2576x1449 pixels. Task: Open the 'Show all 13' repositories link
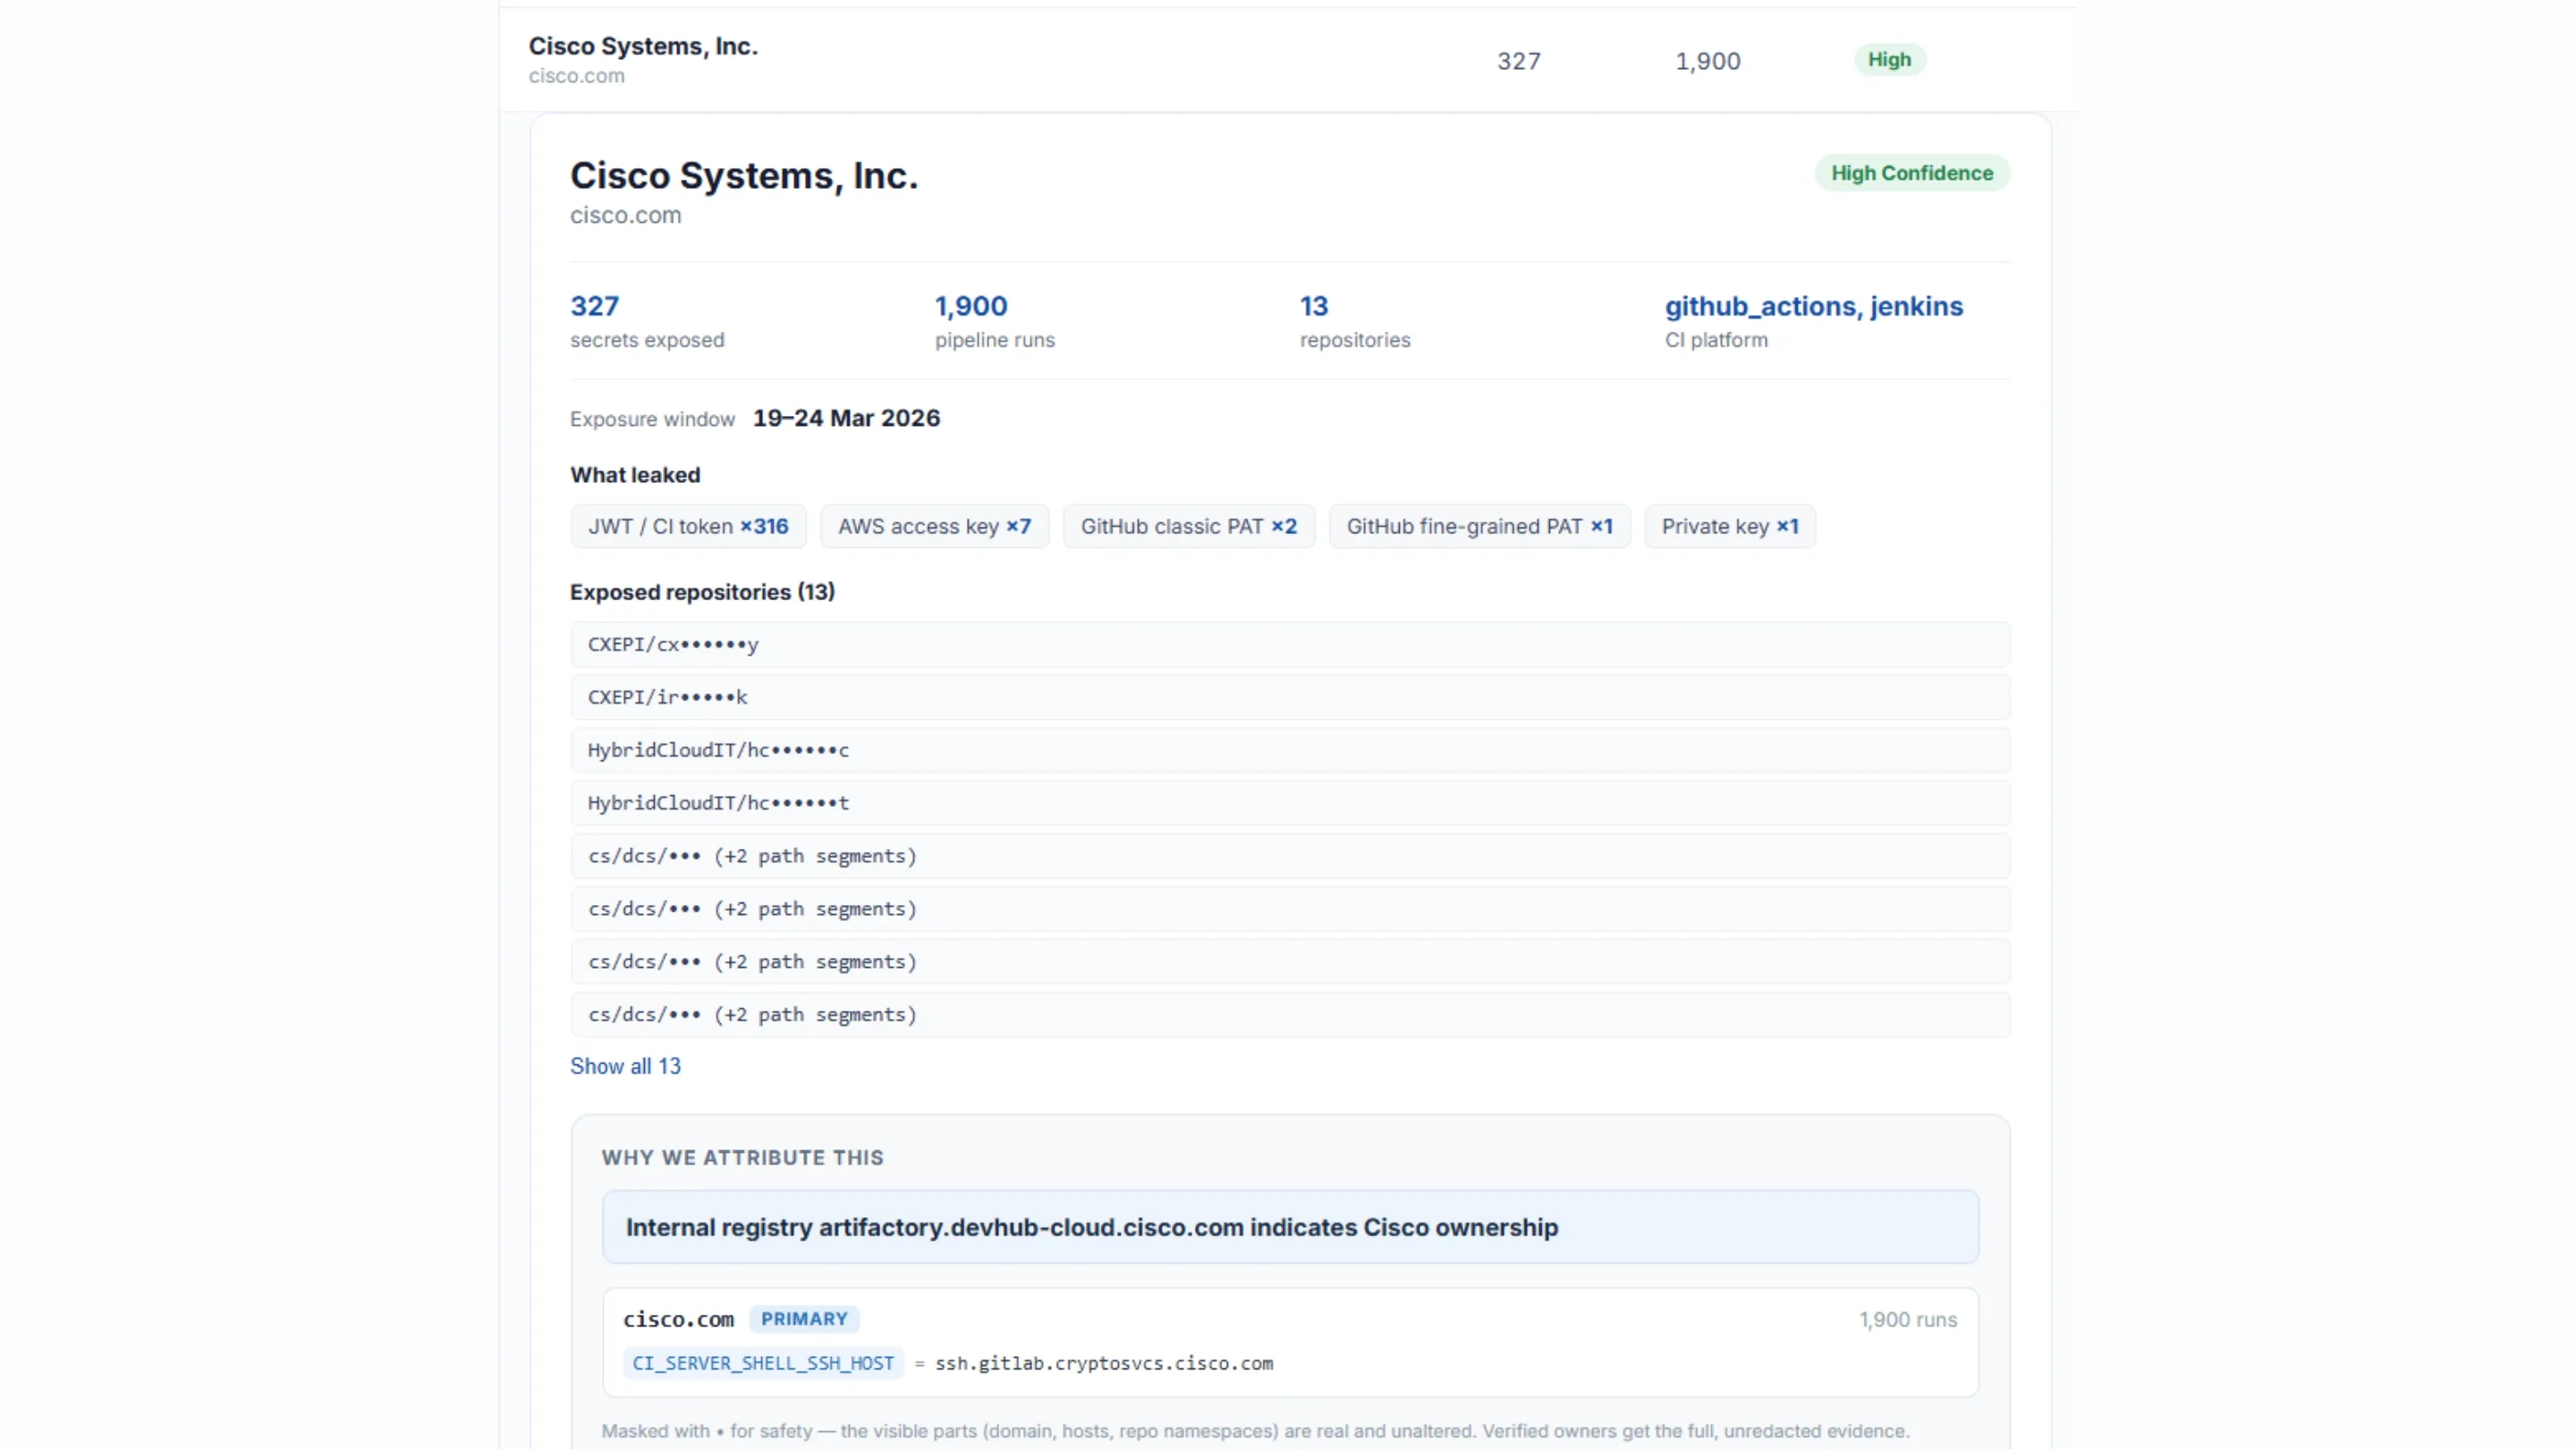coord(625,1066)
